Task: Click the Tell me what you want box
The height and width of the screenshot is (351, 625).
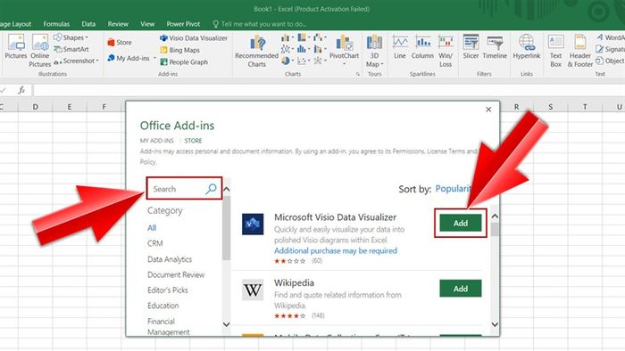Action: [x=260, y=24]
